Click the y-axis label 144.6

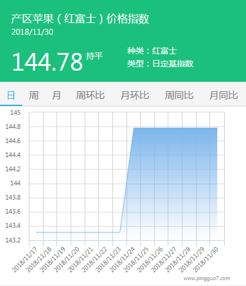click(x=13, y=141)
